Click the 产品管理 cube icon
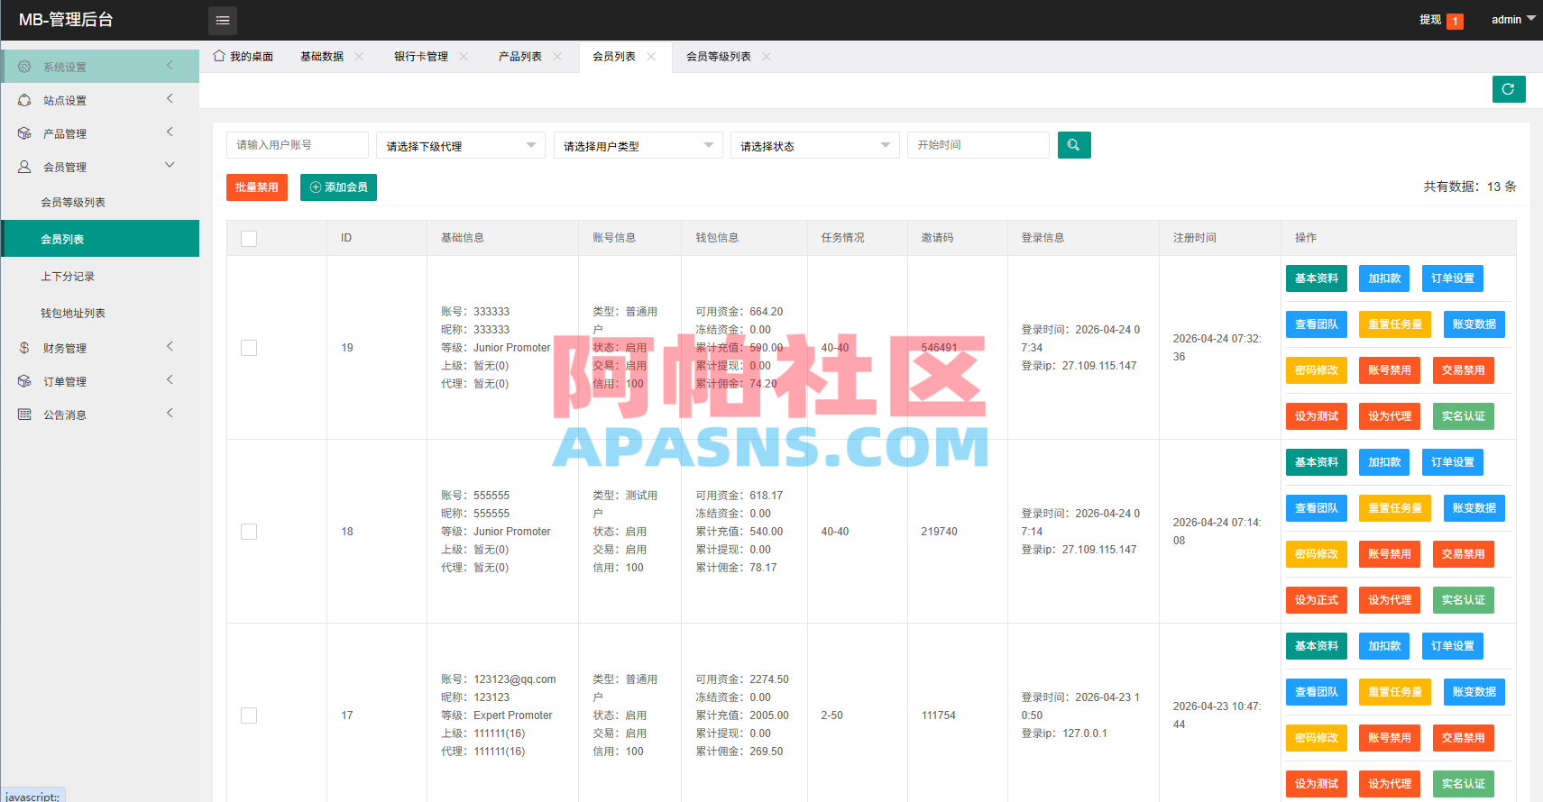This screenshot has height=802, width=1543. (x=24, y=133)
